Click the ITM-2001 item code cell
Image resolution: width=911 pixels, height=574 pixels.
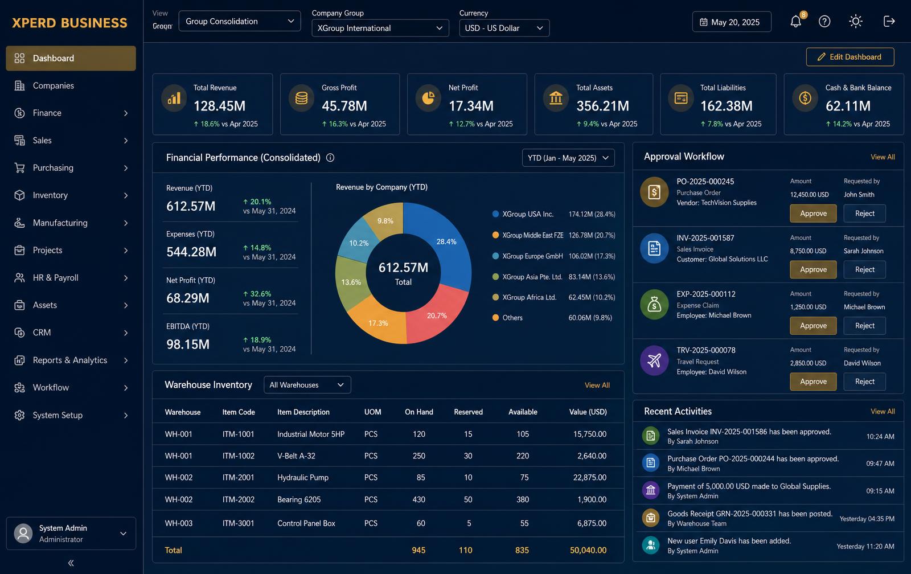pos(238,478)
